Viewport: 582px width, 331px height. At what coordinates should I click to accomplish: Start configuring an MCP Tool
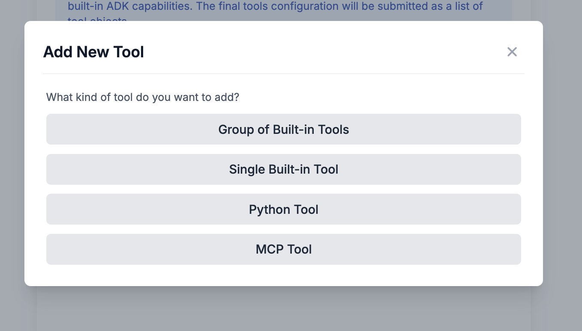click(x=283, y=249)
